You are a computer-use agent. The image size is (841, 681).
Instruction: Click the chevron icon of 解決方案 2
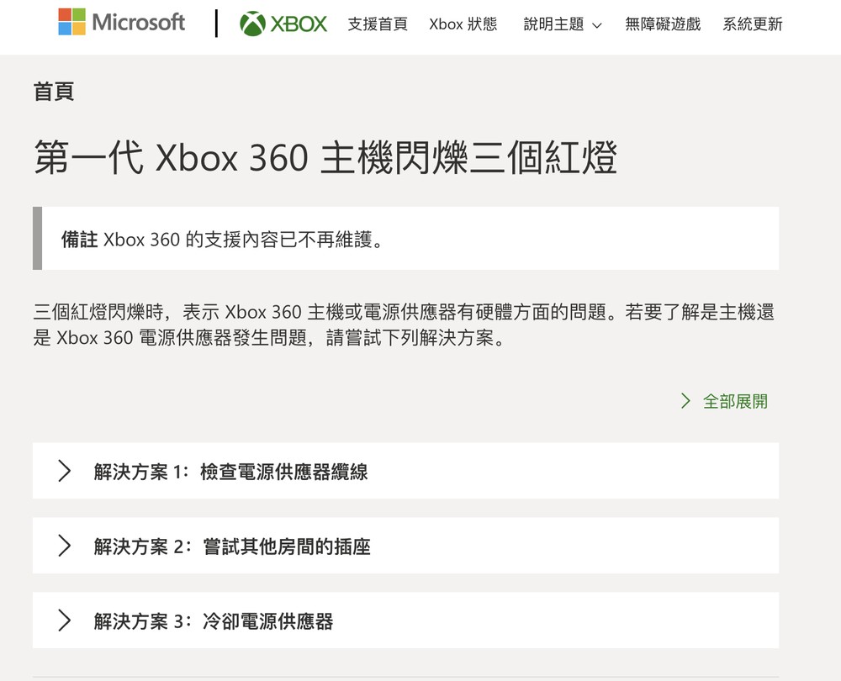tap(65, 545)
